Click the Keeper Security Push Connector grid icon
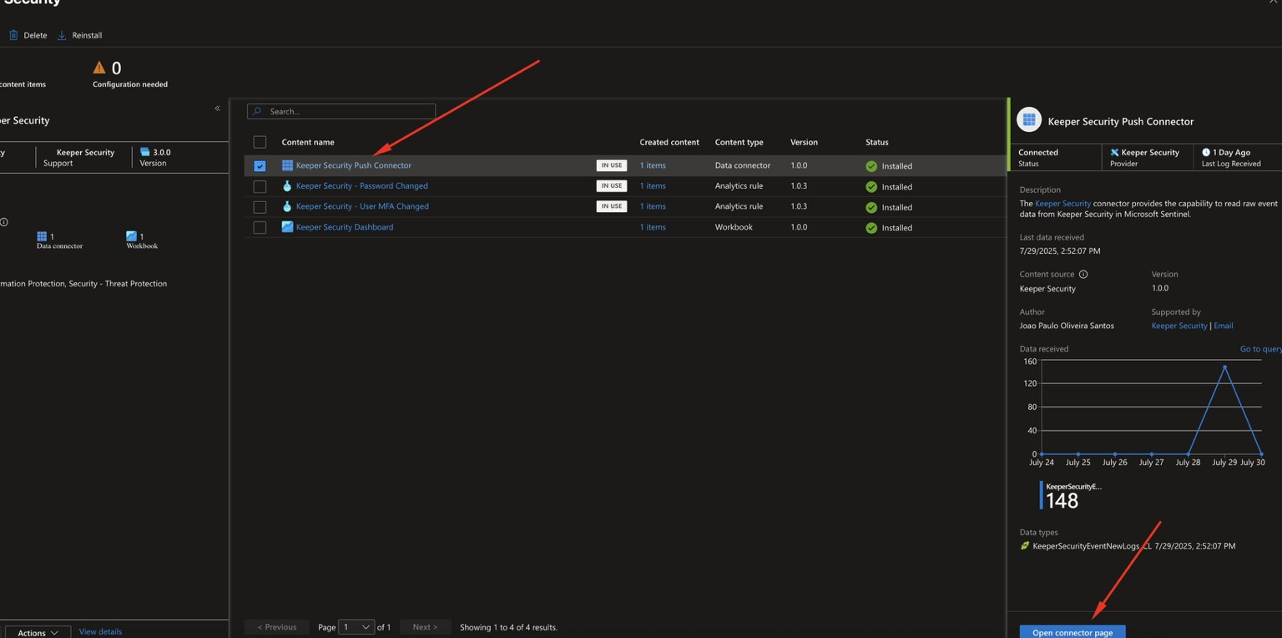The height and width of the screenshot is (638, 1282). click(x=287, y=165)
